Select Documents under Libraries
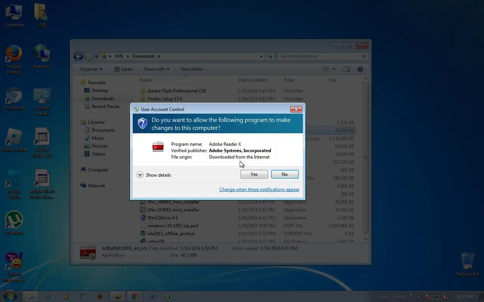 tap(99, 130)
